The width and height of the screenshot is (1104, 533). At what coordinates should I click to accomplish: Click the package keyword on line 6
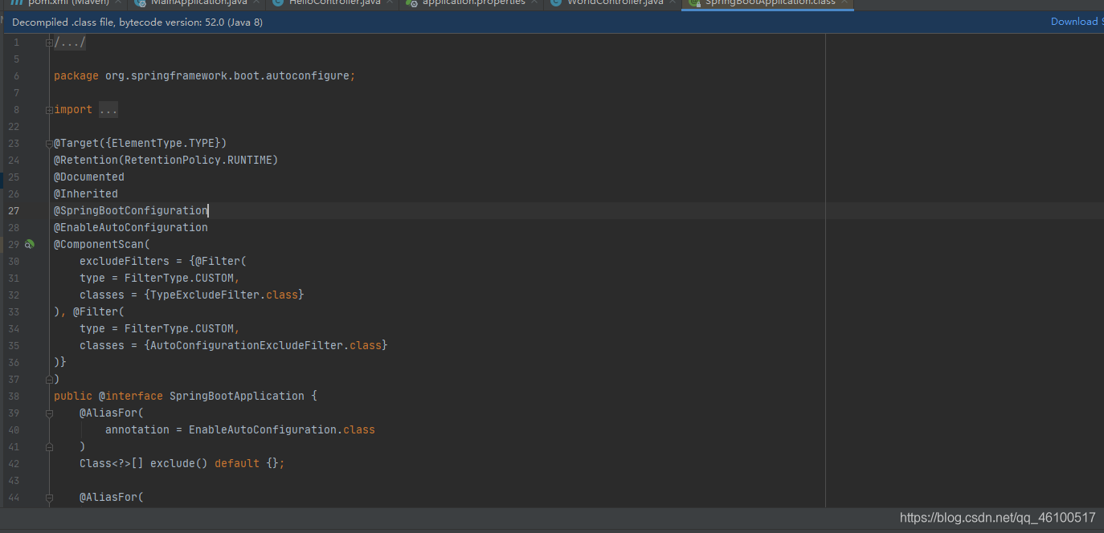point(76,76)
